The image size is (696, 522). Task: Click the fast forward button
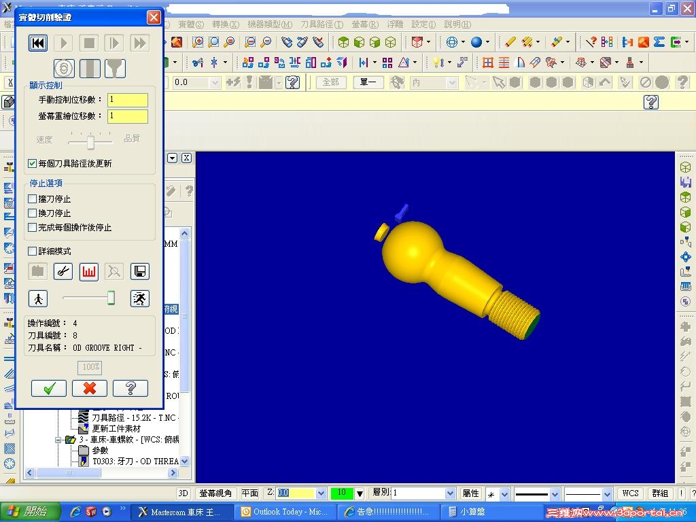[139, 43]
